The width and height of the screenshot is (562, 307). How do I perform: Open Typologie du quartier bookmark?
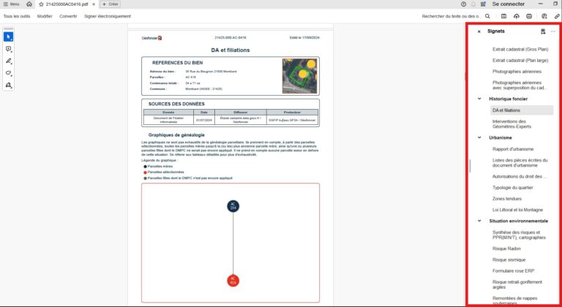(512, 187)
